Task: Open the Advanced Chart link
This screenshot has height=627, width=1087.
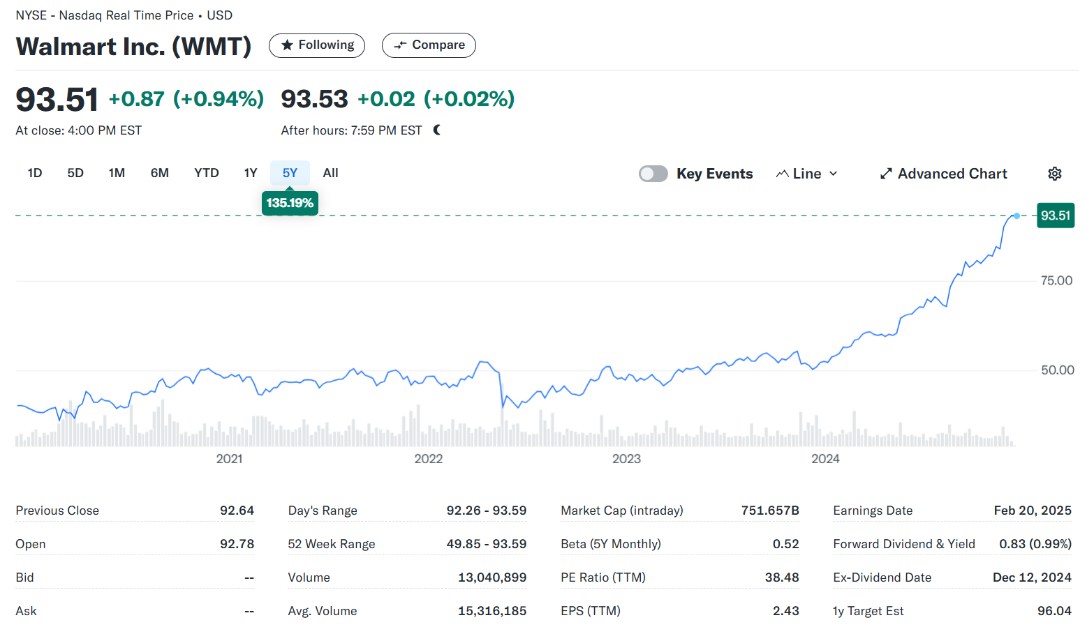Action: (x=943, y=174)
